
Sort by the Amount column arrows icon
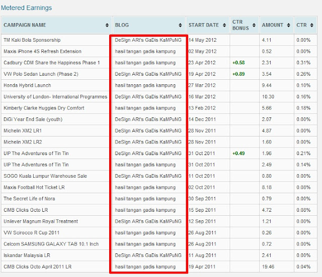(x=288, y=25)
